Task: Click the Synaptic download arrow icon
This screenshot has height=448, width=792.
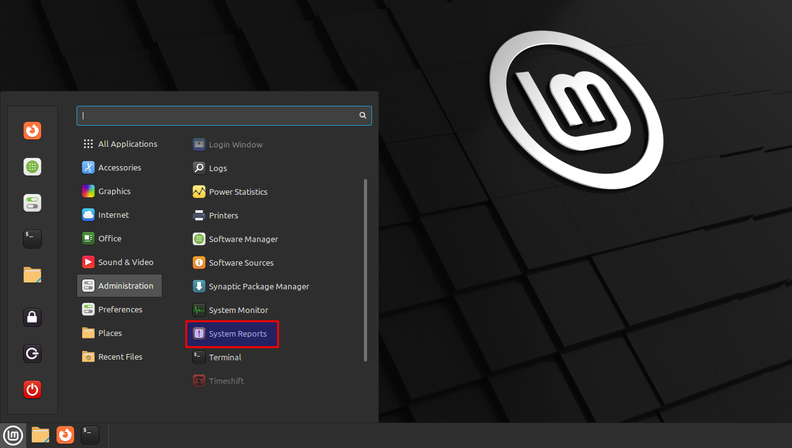Action: (x=199, y=286)
